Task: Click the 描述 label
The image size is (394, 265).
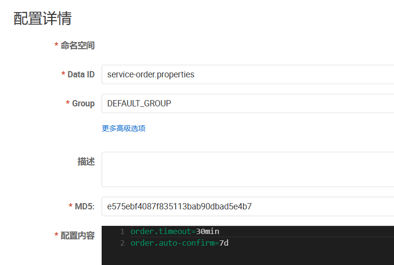Action: coord(86,162)
